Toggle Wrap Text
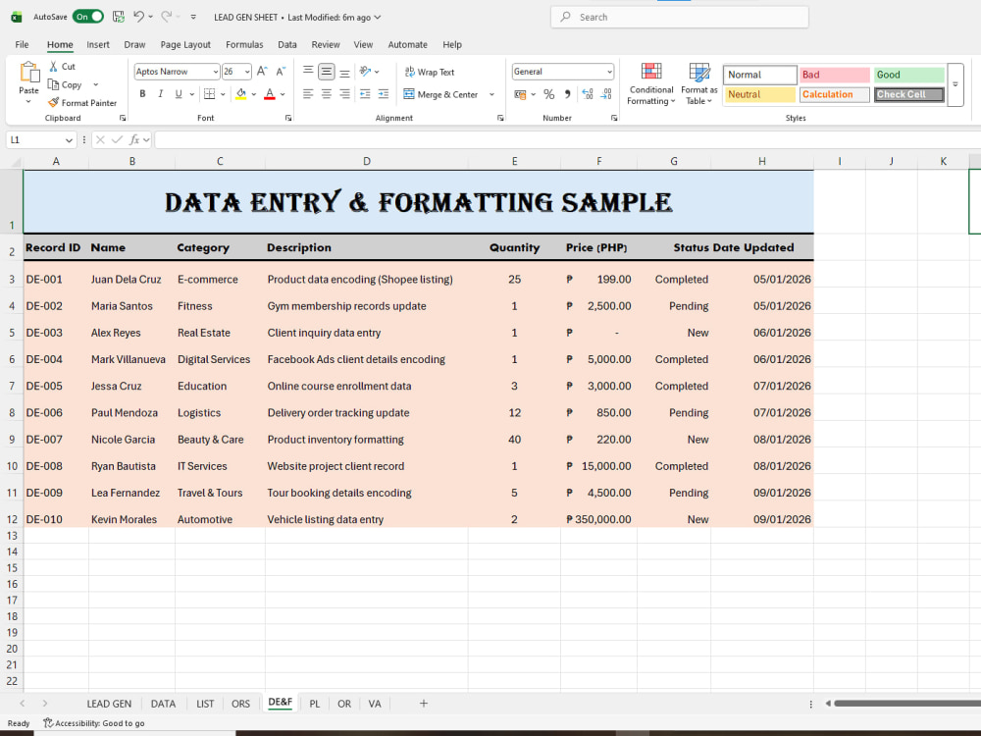 430,72
